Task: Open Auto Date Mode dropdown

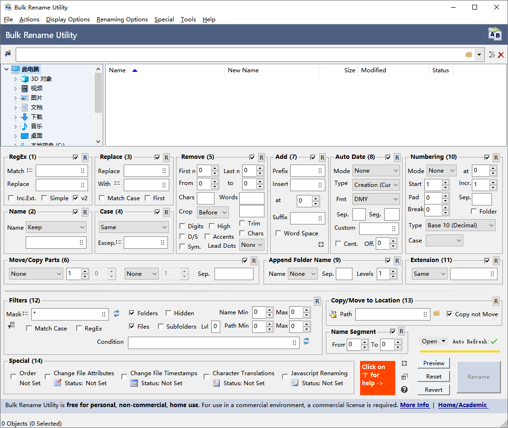Action: click(x=376, y=171)
